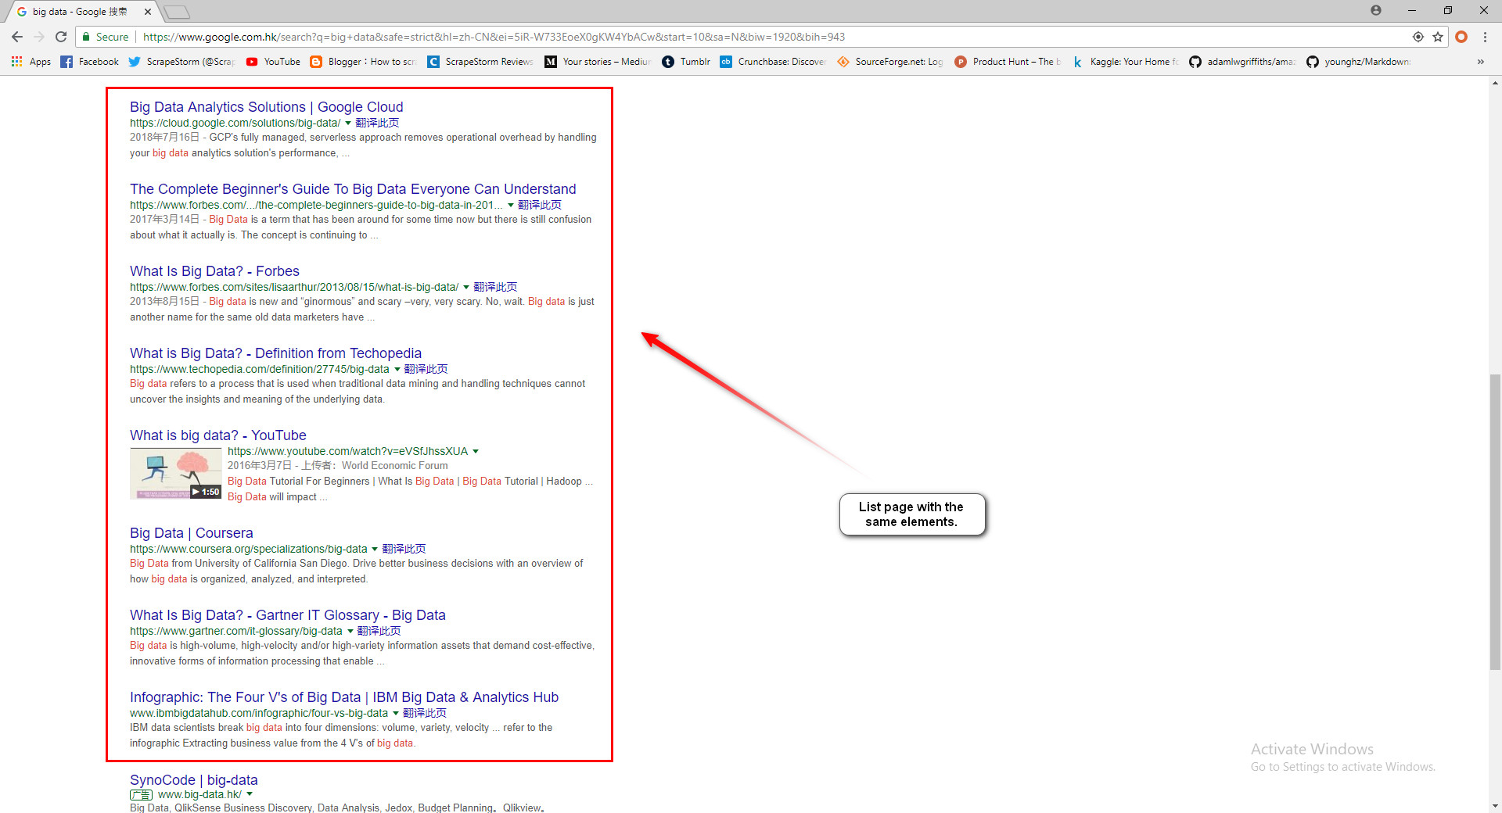This screenshot has width=1502, height=813.
Task: Open the ScrapeStorm Twitter bookmark
Action: pos(181,62)
